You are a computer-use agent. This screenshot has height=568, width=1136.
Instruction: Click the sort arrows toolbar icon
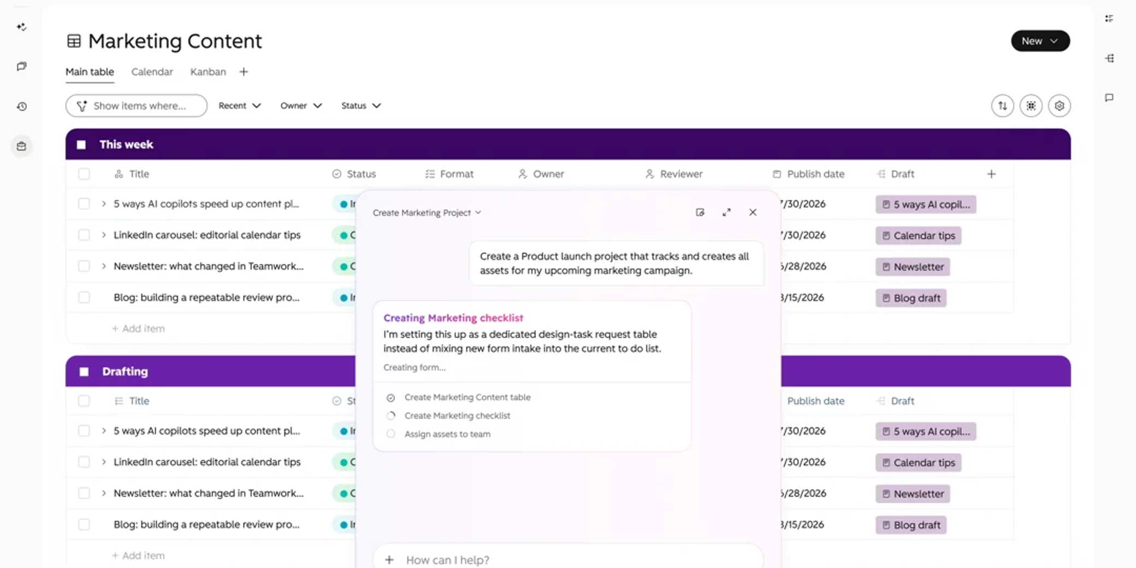[x=1002, y=106]
